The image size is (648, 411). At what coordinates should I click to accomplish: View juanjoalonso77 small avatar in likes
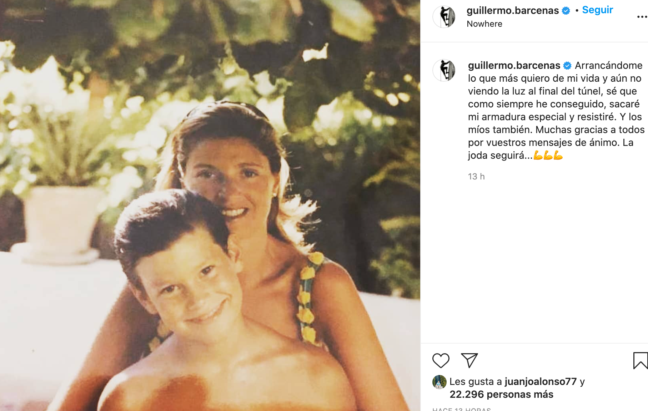click(439, 382)
